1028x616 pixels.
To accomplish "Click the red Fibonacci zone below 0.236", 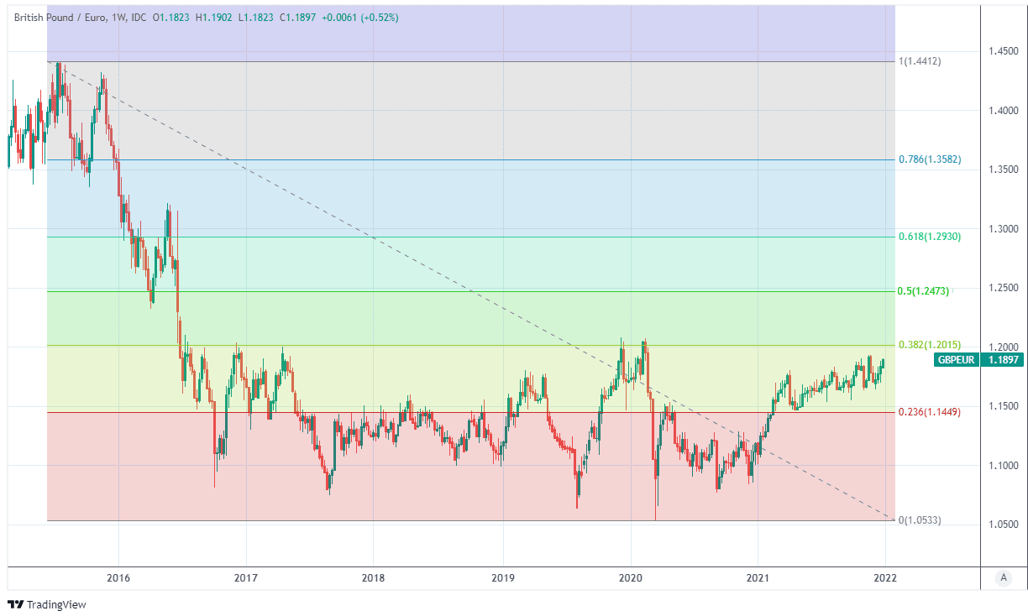I will click(420, 487).
